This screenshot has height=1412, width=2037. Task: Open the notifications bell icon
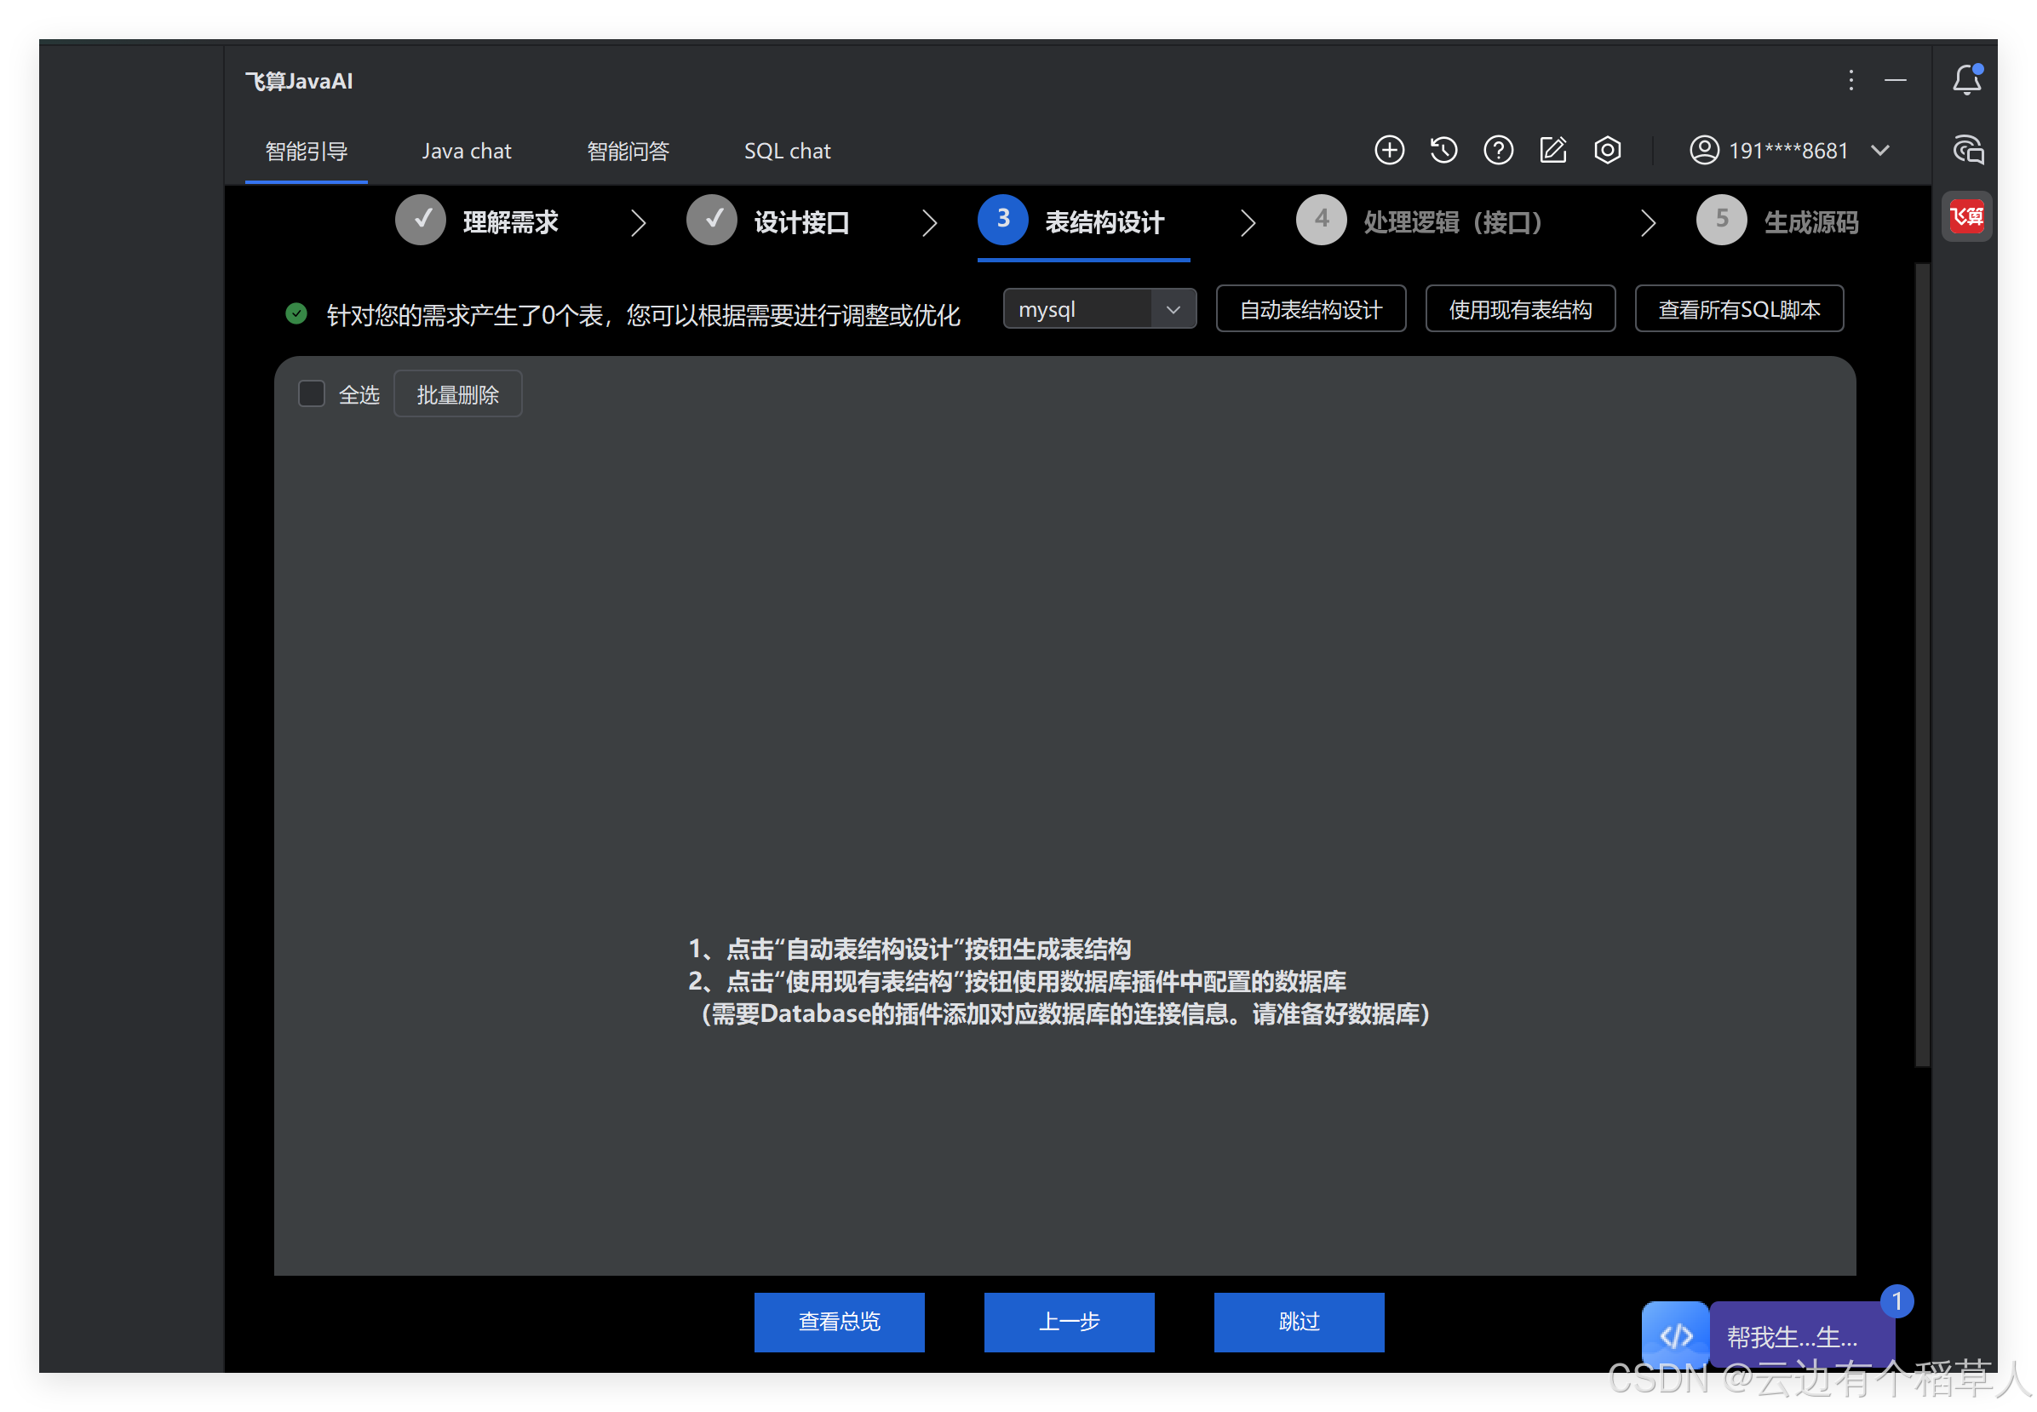click(1966, 79)
